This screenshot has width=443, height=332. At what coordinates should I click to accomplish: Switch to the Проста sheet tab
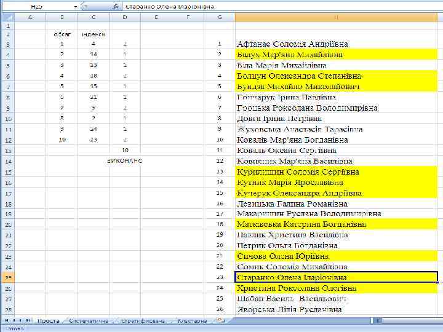click(x=49, y=321)
